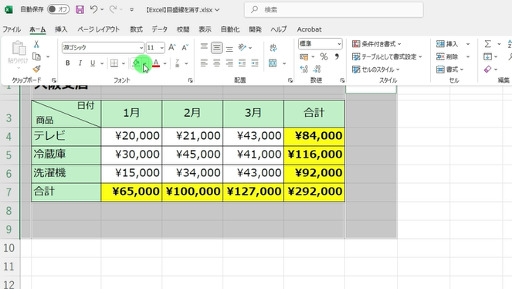Open Cell Styles (セルのスタイル) menu
This screenshot has width=512, height=289.
pos(376,70)
